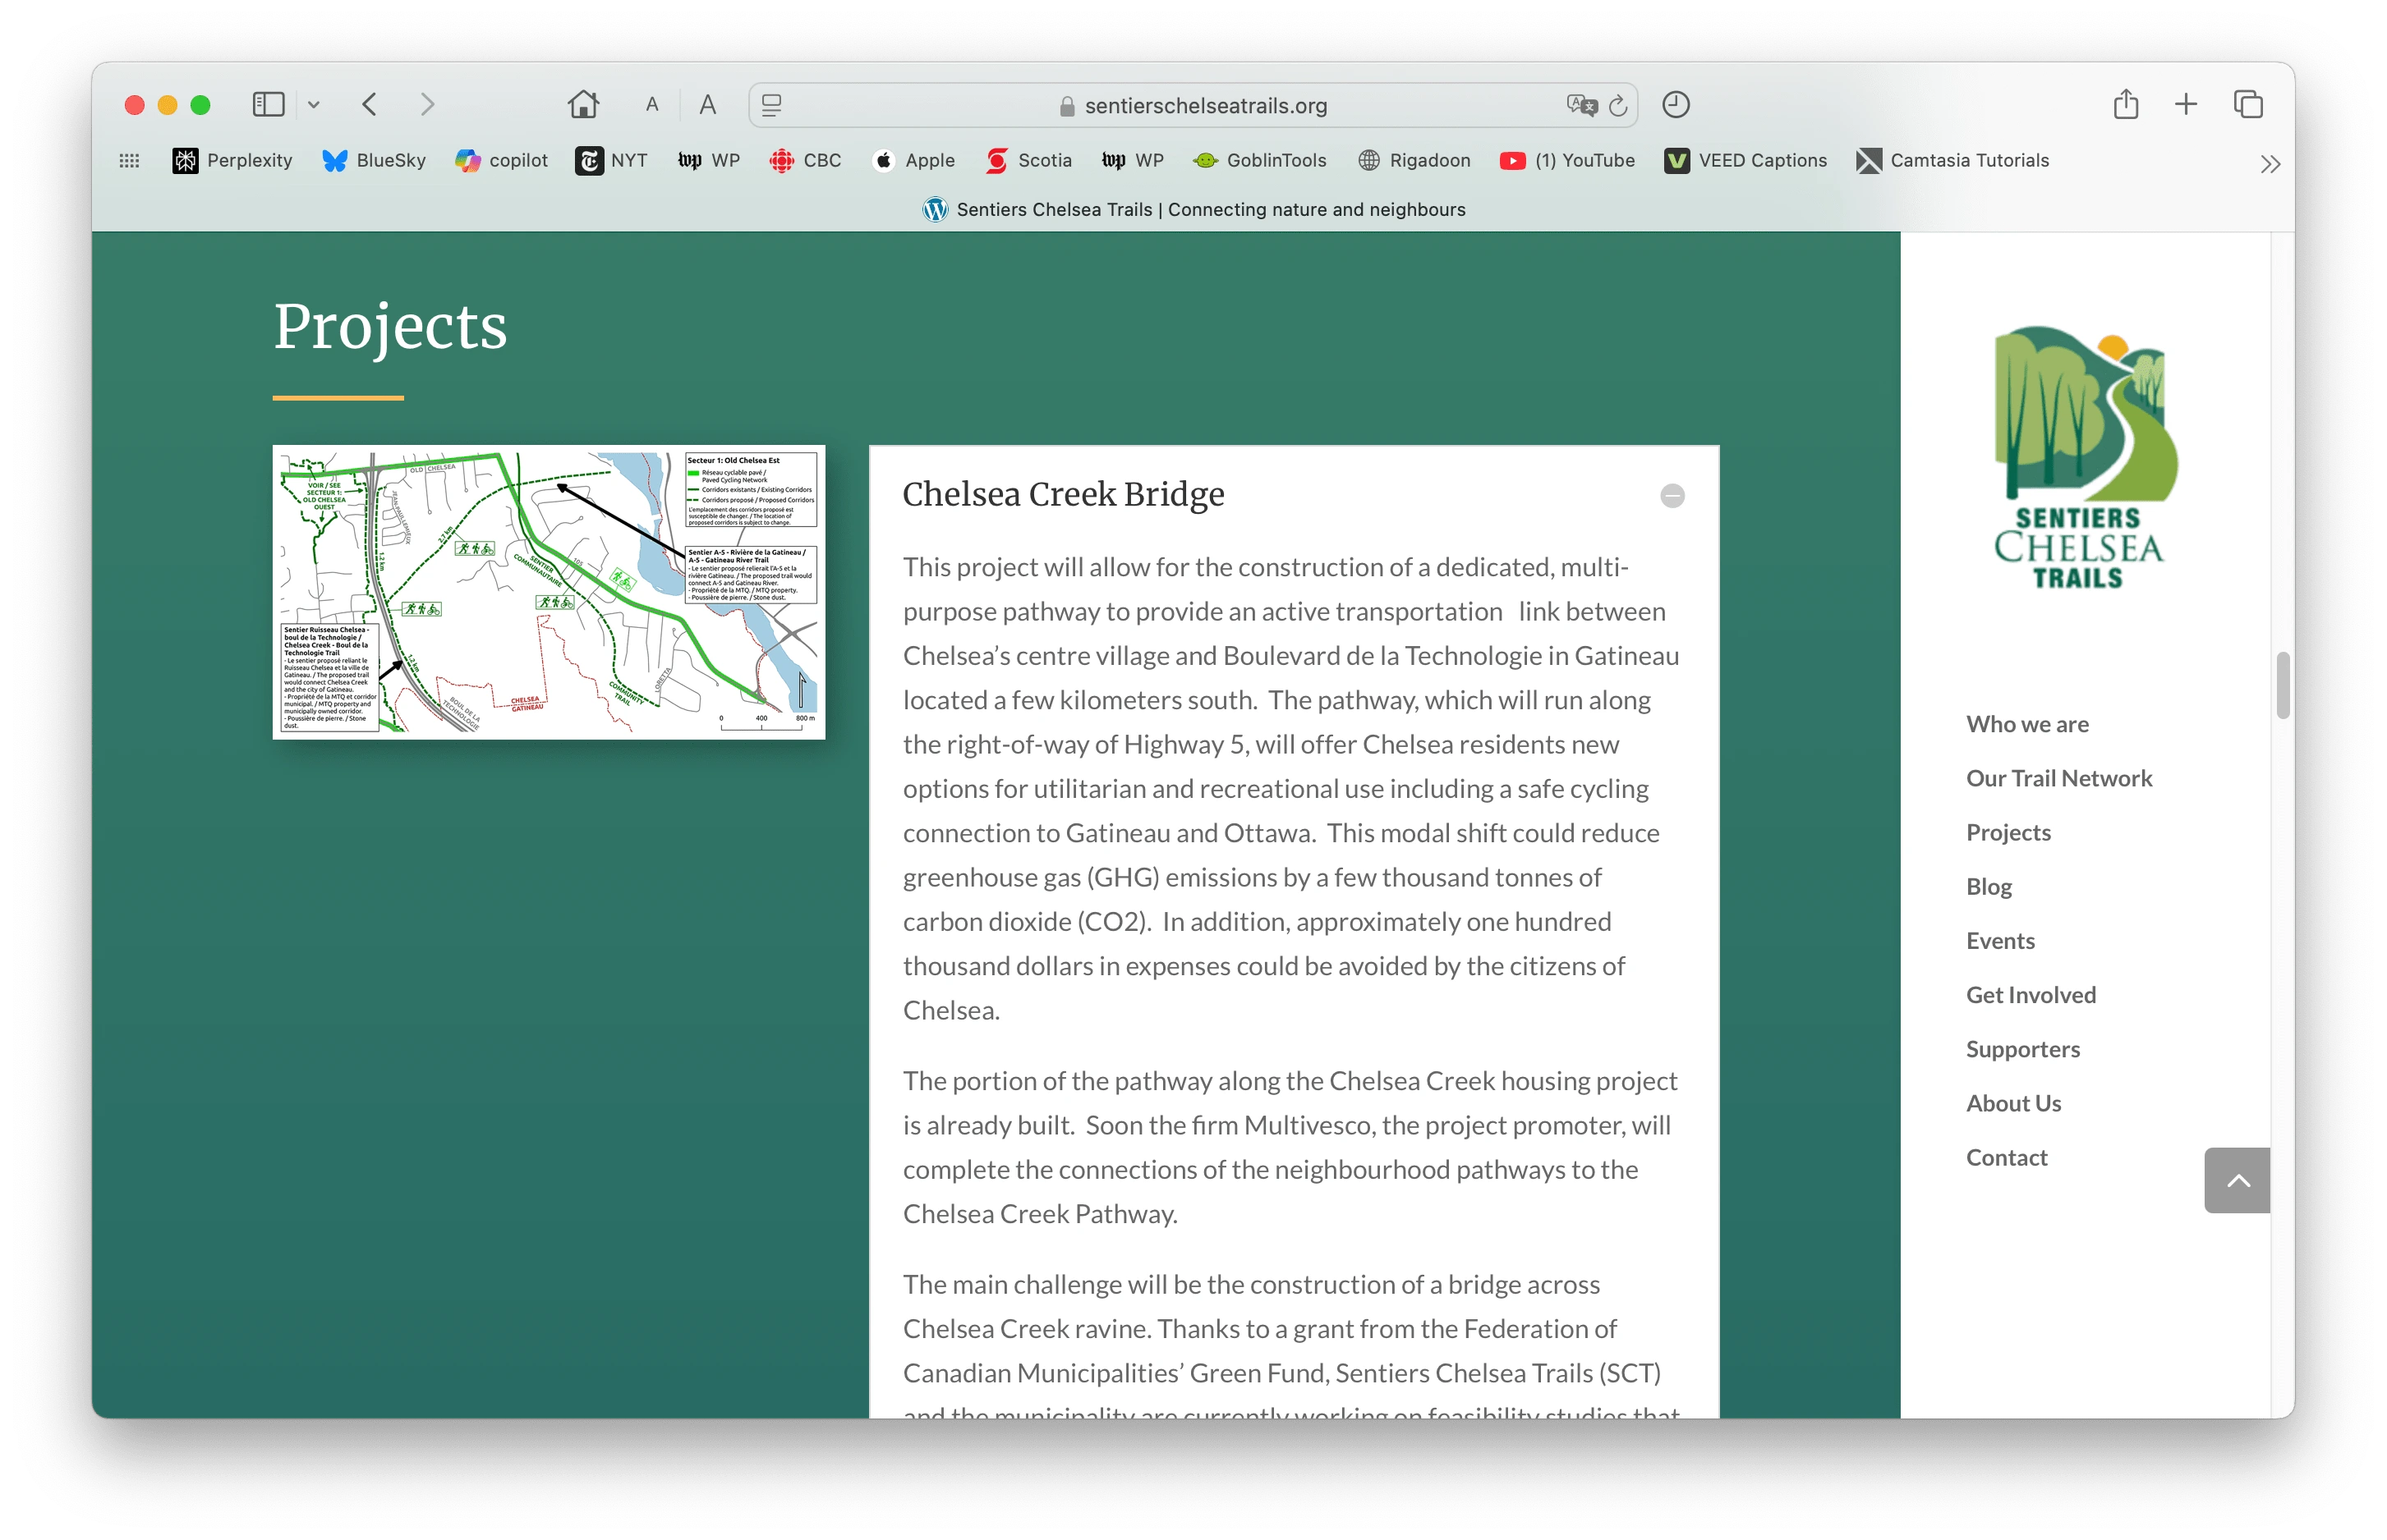Screen dimensions: 2387x1540
Task: Open the Perplexity bookmark
Action: coord(232,161)
